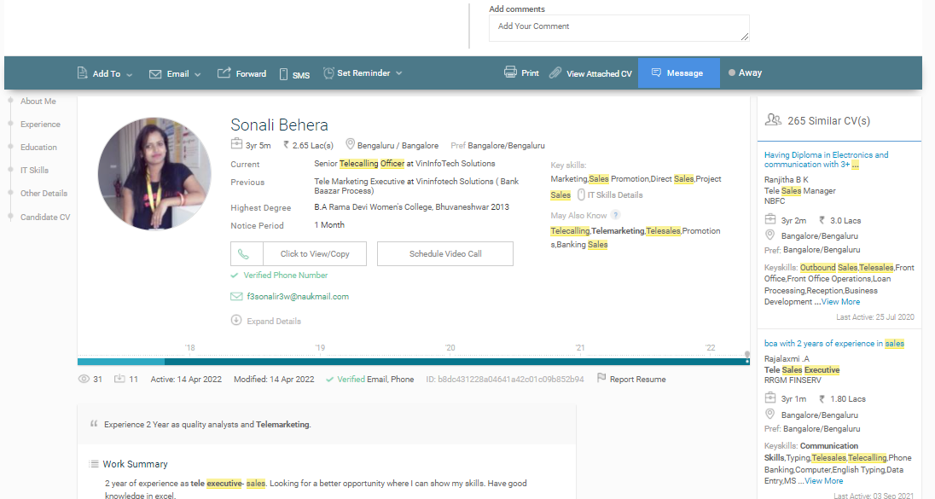Click the Report Resume flag icon
This screenshot has height=499, width=935.
603,379
